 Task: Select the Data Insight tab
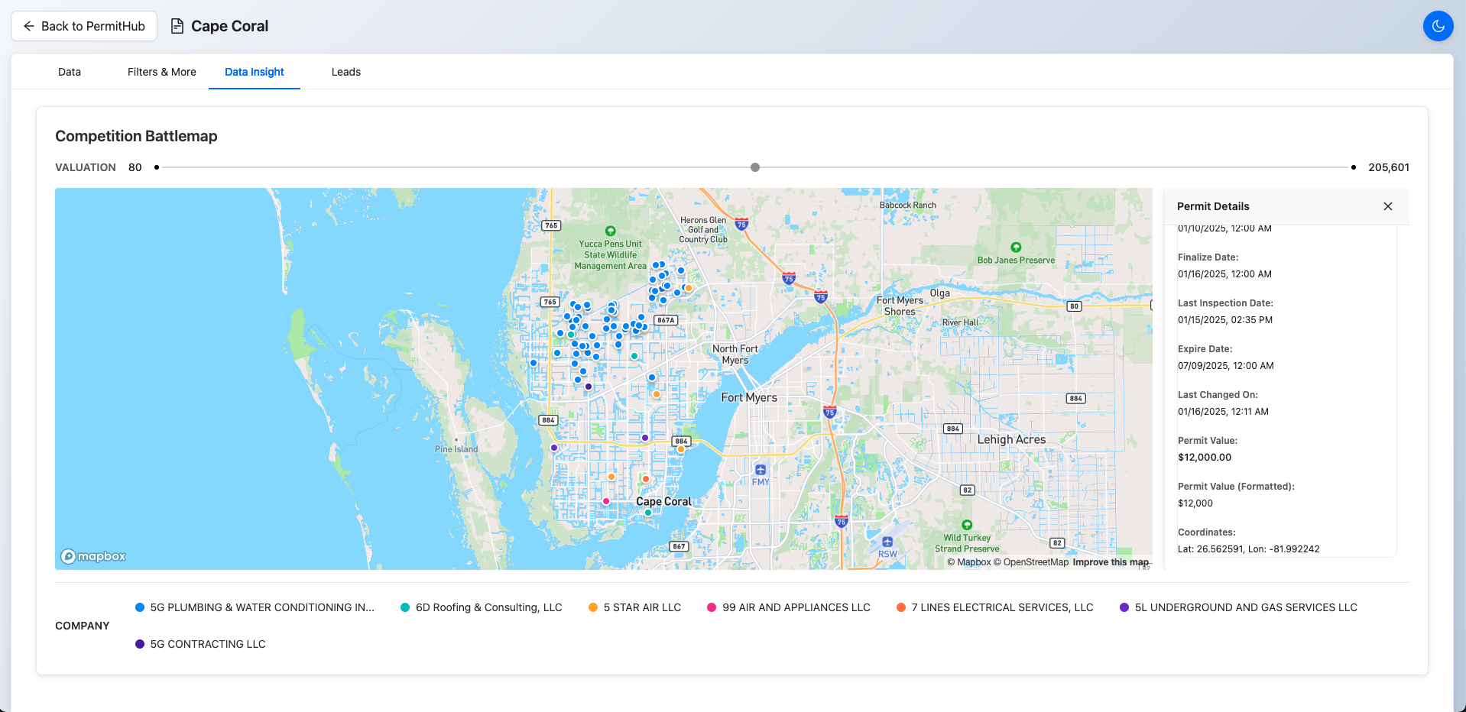click(255, 72)
